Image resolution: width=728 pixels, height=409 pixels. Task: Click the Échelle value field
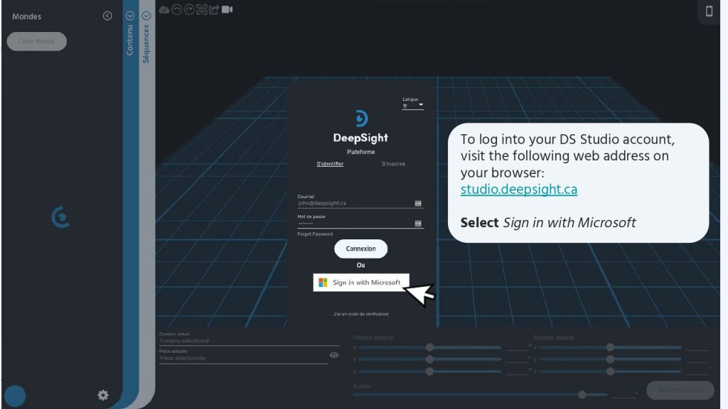(x=623, y=395)
